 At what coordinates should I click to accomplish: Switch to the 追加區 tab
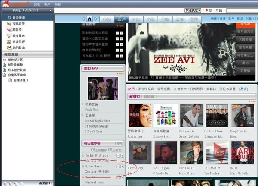point(149,96)
